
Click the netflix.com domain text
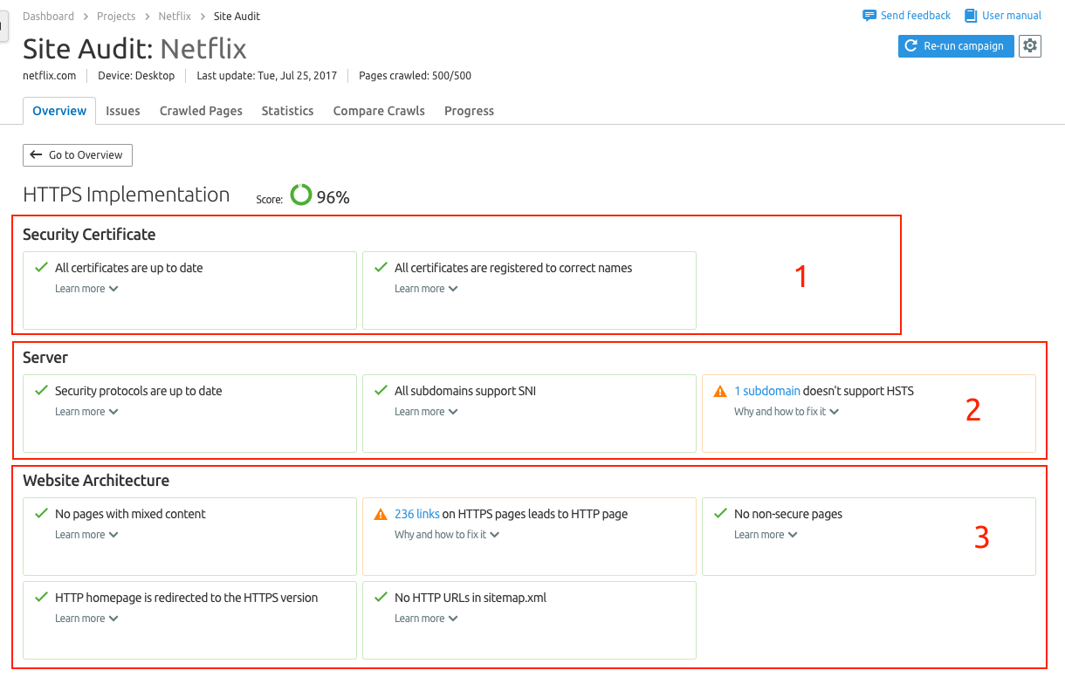point(50,76)
